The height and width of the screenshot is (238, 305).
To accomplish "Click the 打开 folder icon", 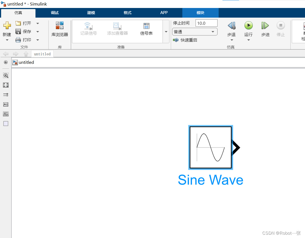I will (18, 23).
